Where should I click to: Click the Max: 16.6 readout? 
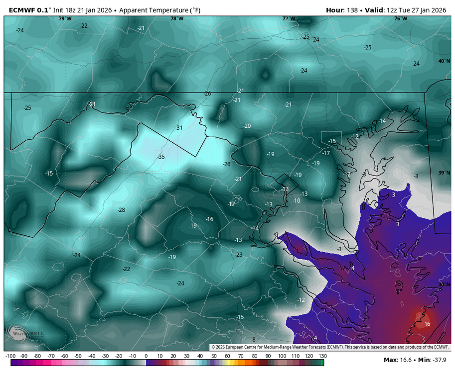397,360
